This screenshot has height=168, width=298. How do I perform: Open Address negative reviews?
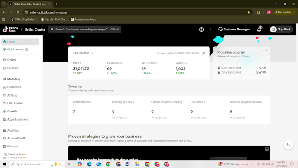tap(246, 102)
